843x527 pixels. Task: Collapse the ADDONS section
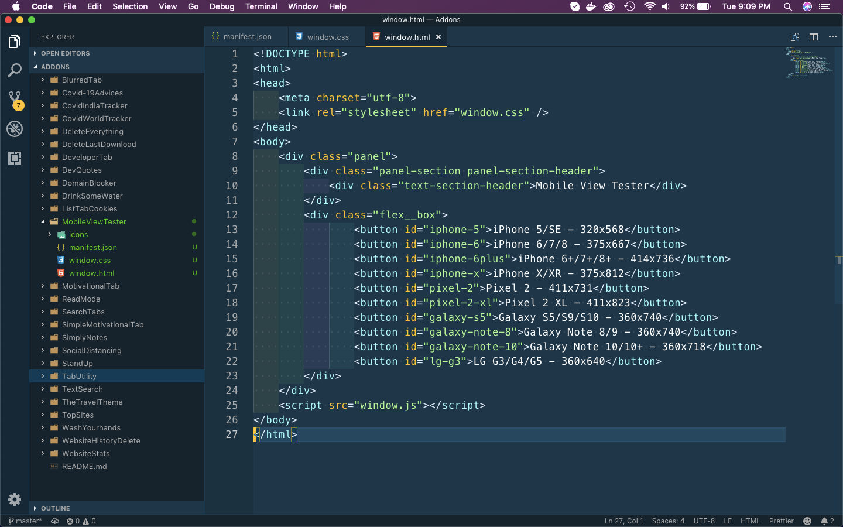pyautogui.click(x=117, y=67)
